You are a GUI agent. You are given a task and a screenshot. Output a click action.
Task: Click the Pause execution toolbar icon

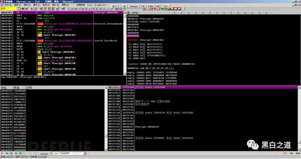click(35, 9)
